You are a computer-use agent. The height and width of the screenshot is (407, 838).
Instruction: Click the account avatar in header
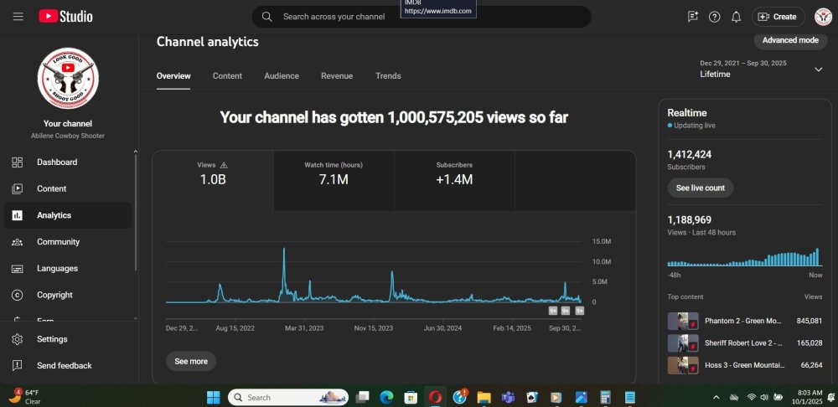pos(822,17)
